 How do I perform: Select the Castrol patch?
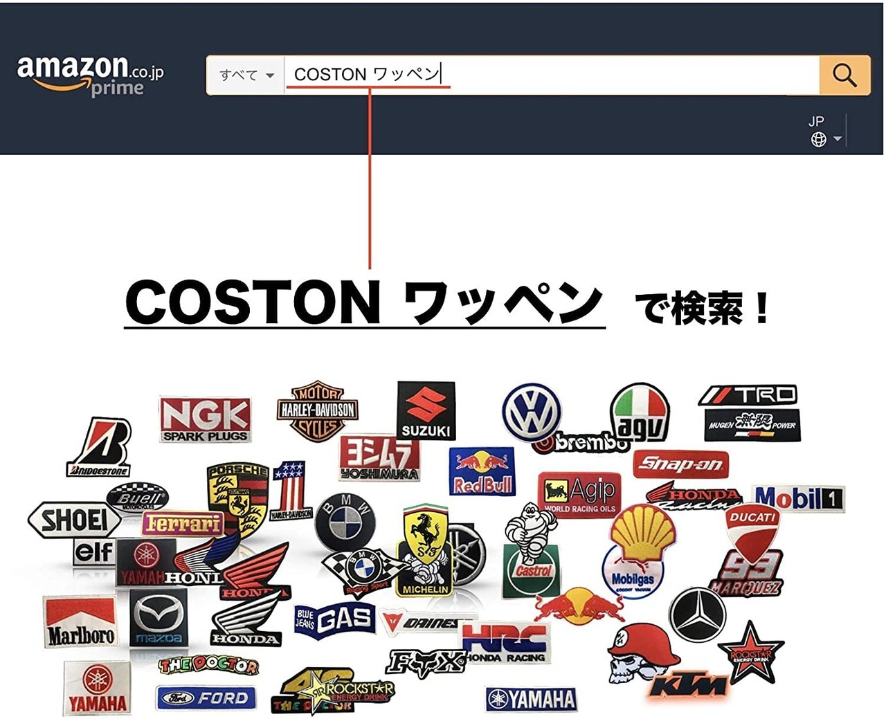point(532,571)
